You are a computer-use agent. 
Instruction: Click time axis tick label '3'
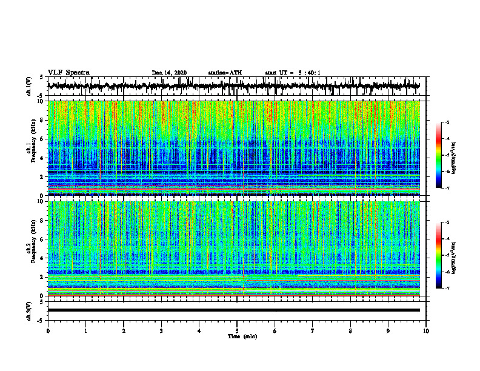pos(161,331)
